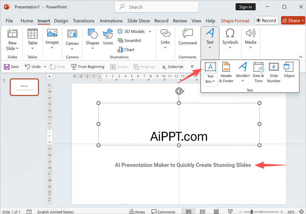Switch to the Design tab
The image size is (306, 214).
pyautogui.click(x=61, y=21)
